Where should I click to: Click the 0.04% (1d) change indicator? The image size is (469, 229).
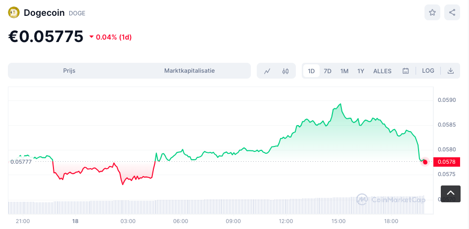tap(111, 37)
